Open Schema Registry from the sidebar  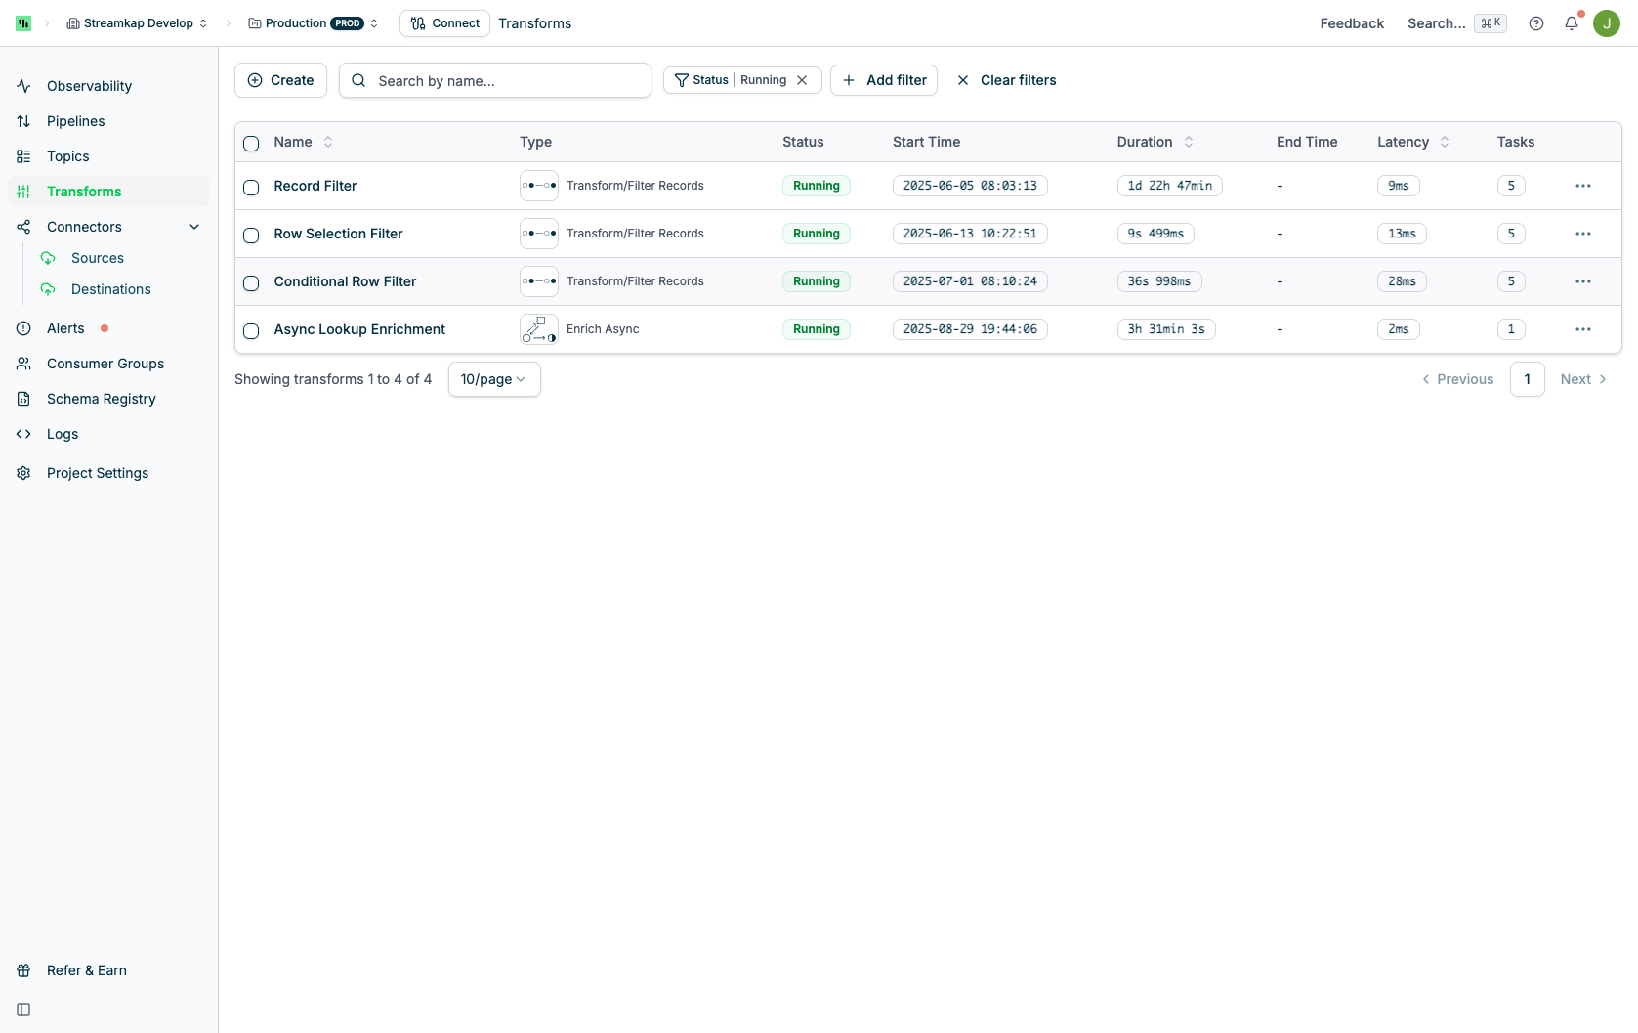(102, 399)
